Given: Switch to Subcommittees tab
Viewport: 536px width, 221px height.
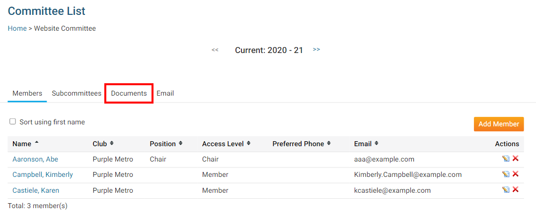Looking at the screenshot, I should (x=77, y=93).
